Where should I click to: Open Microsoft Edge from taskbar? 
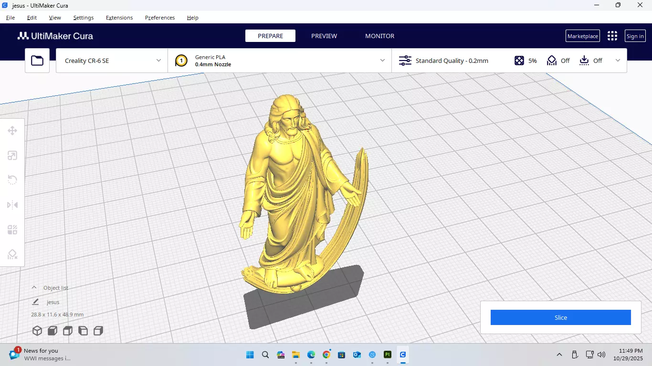coord(311,355)
